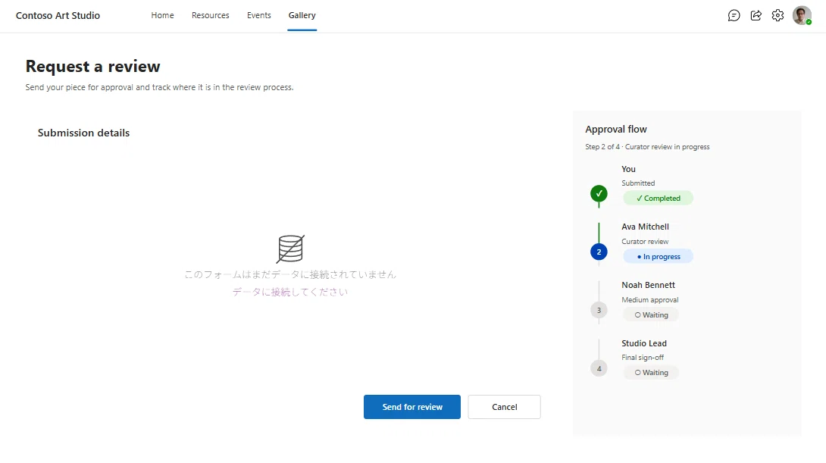The image size is (826, 463).
Task: Open the settings gear icon
Action: point(778,15)
